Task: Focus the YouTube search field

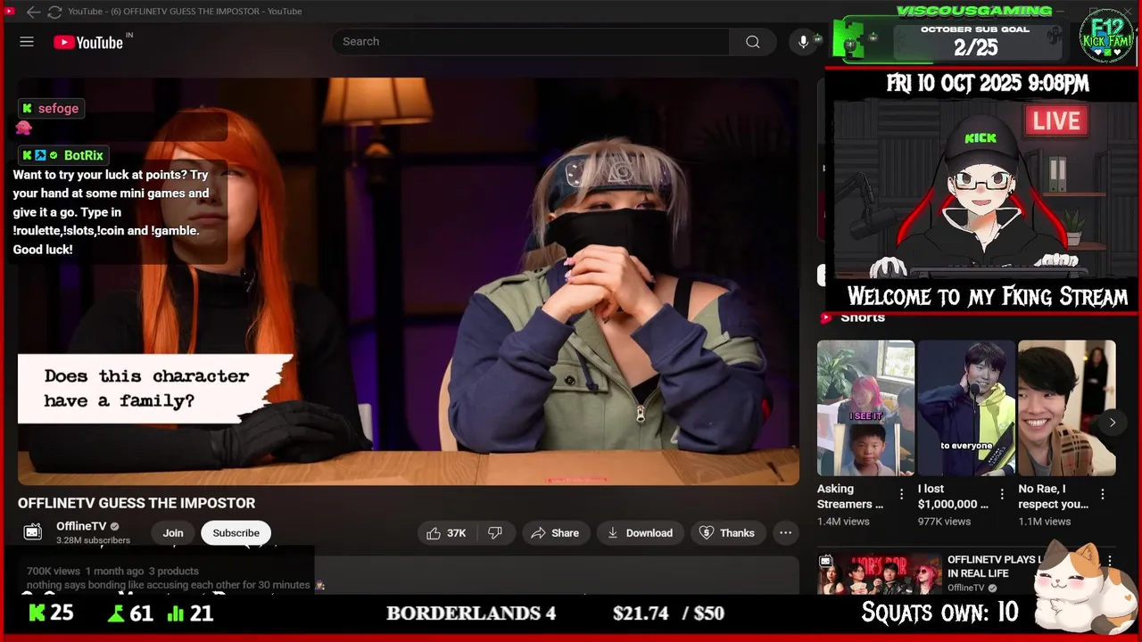Action: coord(531,42)
